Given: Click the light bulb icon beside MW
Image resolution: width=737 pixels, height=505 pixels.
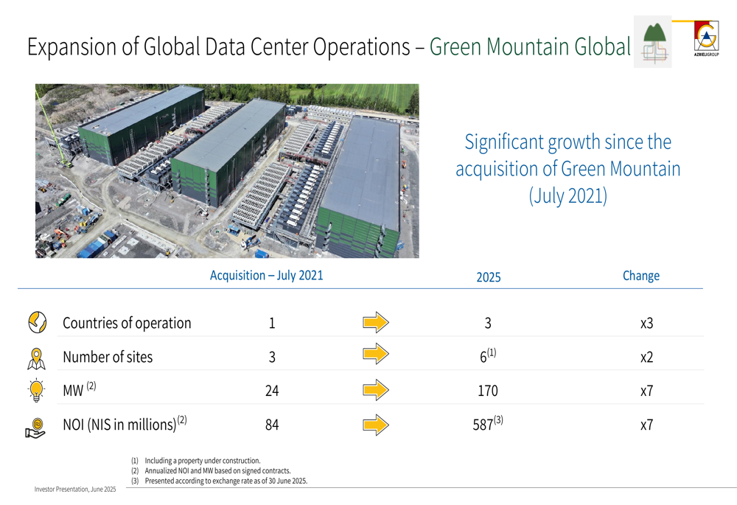Looking at the screenshot, I should (36, 390).
